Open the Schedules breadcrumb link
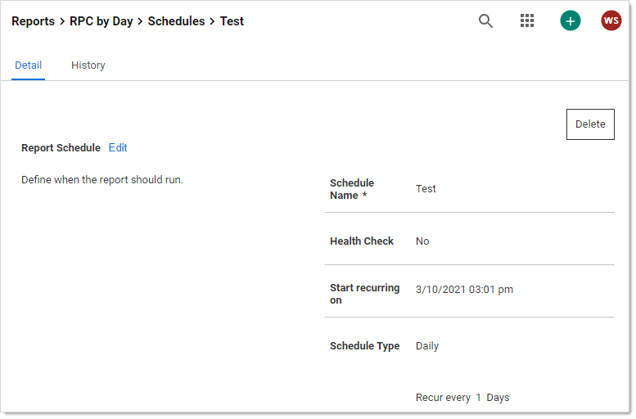Viewport: 636px width, 419px height. (x=176, y=21)
